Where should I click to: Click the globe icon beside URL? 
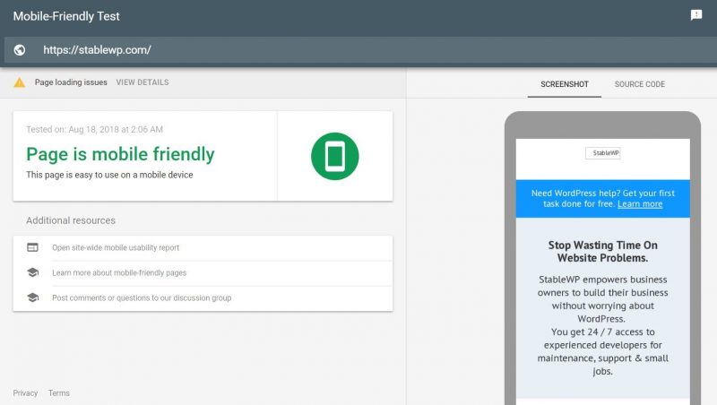click(x=20, y=50)
